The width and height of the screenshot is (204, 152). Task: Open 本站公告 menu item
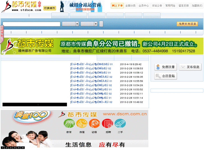click(x=157, y=6)
